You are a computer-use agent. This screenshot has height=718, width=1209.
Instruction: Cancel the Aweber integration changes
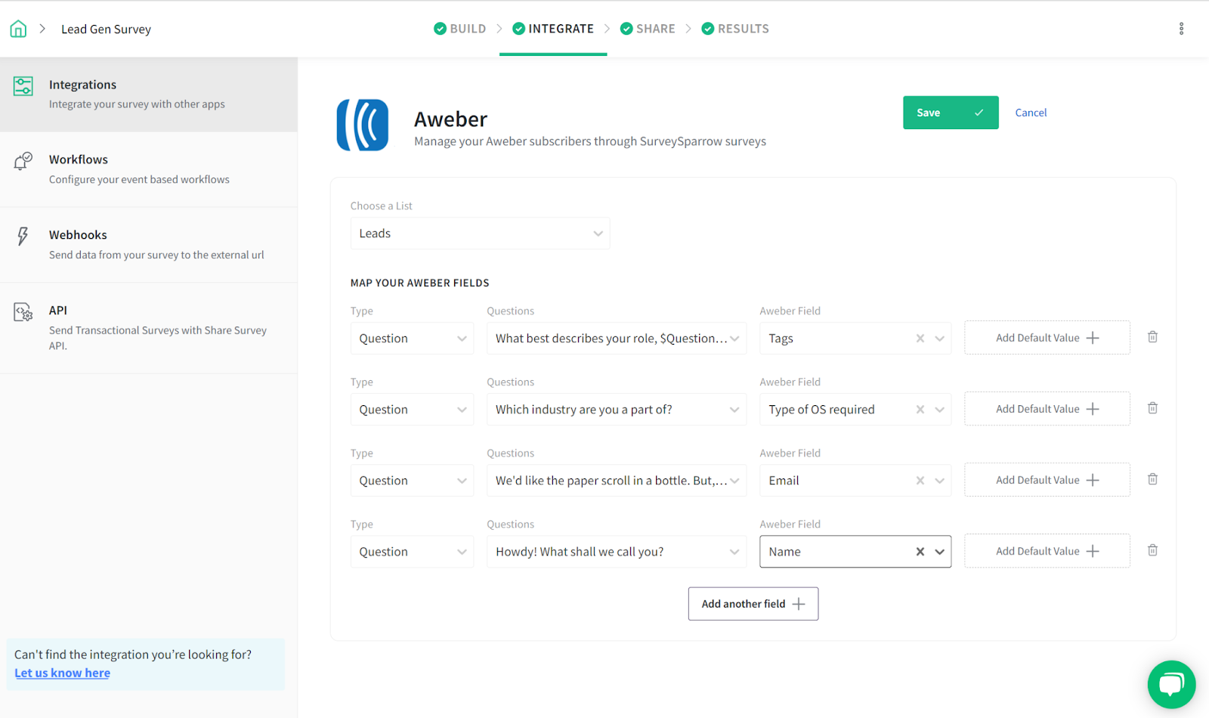(1031, 113)
